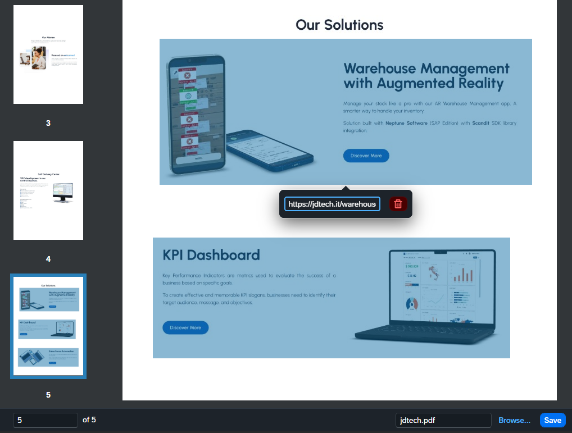Click the link URL input field
This screenshot has height=433, width=572.
[332, 204]
